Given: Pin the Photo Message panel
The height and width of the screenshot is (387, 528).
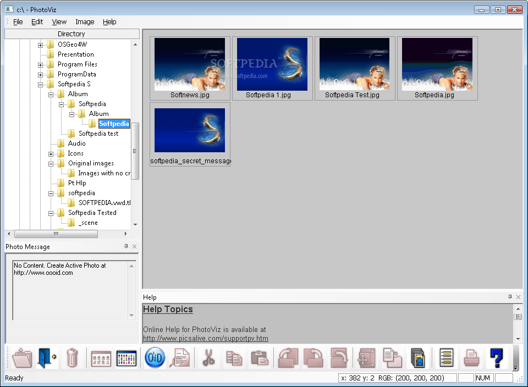Looking at the screenshot, I should [x=126, y=246].
